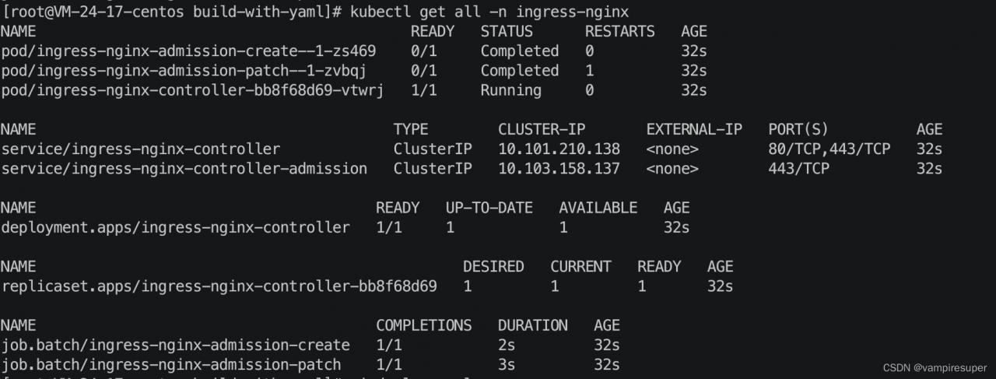The height and width of the screenshot is (379, 996).
Task: Click deployment.apps/ingress-nginx-controller text
Action: [175, 228]
